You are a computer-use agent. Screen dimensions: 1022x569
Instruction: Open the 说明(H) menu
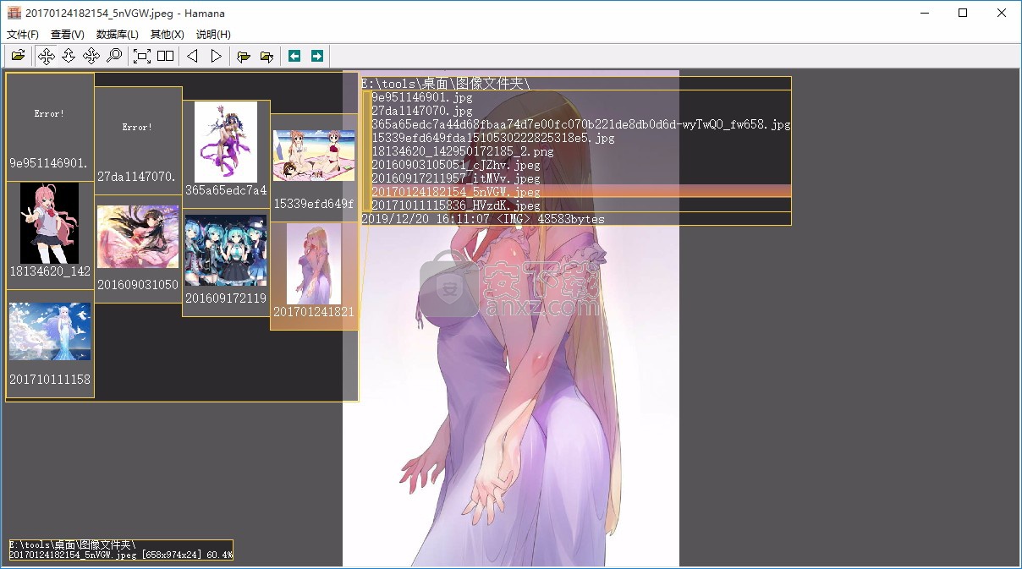coord(213,35)
